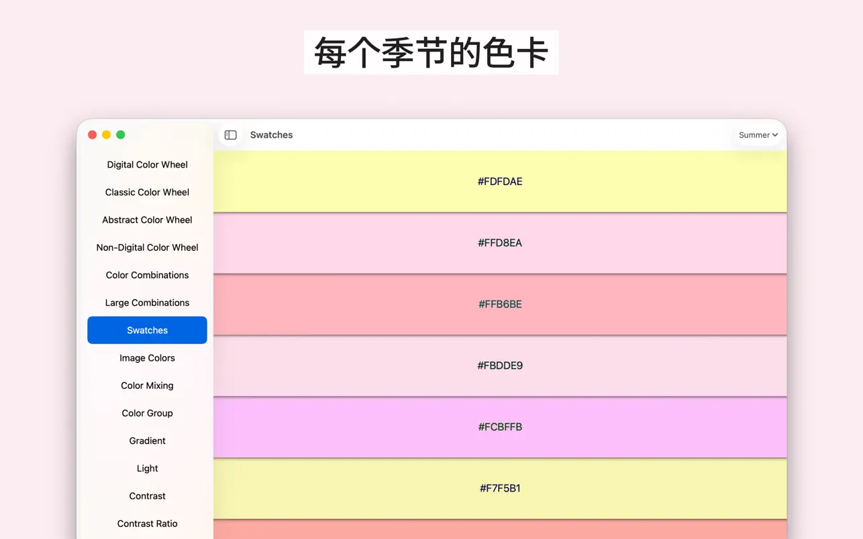Select the #FDFDAE yellow swatch
863x539 pixels.
(x=500, y=181)
